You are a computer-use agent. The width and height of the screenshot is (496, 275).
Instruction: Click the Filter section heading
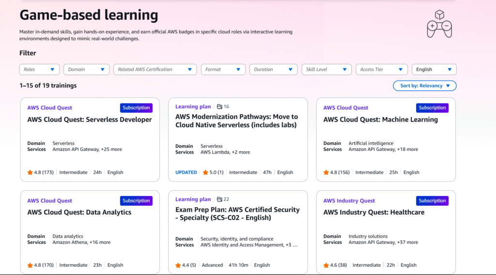coord(28,53)
